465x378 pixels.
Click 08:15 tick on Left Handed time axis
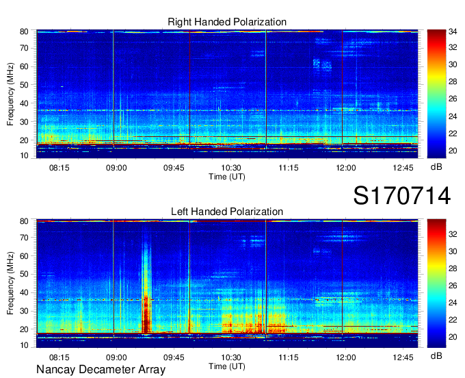pos(59,357)
